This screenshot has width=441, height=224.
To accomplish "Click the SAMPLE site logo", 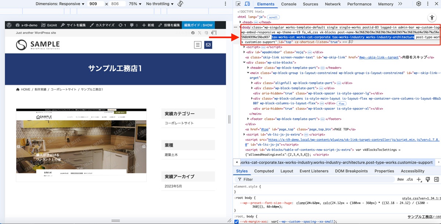I will [38, 45].
